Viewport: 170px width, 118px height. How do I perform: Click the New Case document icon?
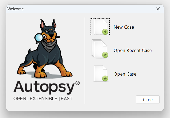pos(100,27)
